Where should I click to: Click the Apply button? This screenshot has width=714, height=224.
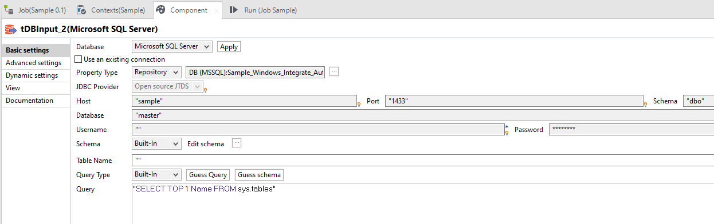[229, 47]
